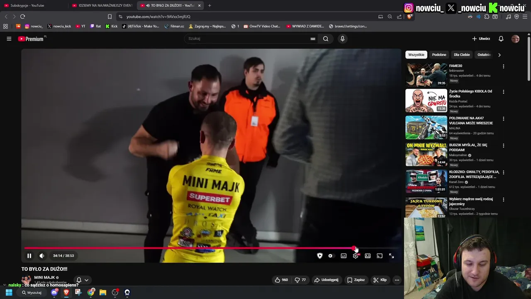This screenshot has width=531, height=299.
Task: Open the Kick bookmark
Action: tap(112, 26)
